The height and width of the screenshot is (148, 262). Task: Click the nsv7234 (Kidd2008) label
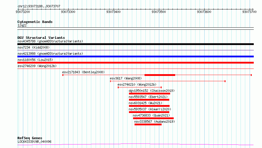click(34, 47)
